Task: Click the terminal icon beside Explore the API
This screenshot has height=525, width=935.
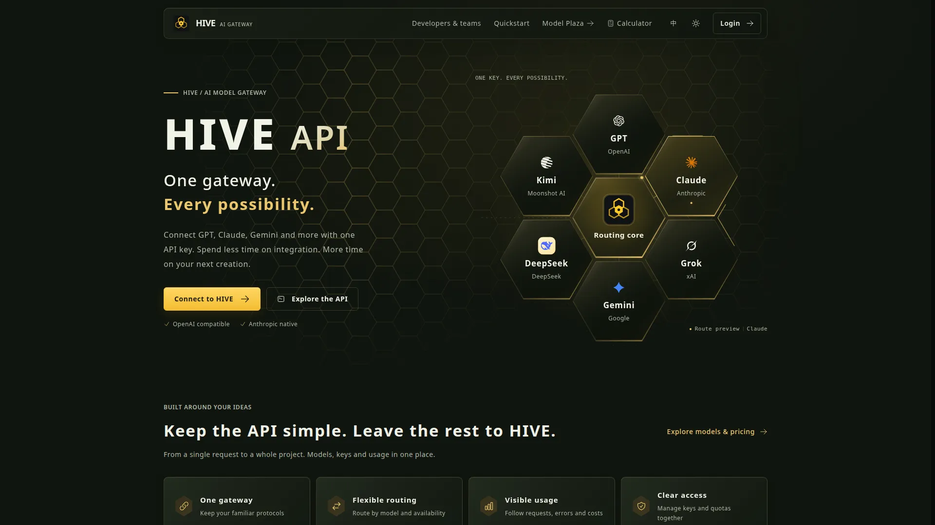Action: (281, 299)
